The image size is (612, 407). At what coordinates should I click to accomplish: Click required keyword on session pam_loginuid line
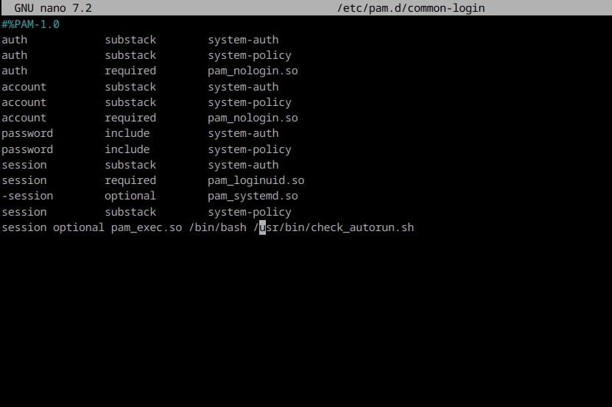tap(130, 180)
